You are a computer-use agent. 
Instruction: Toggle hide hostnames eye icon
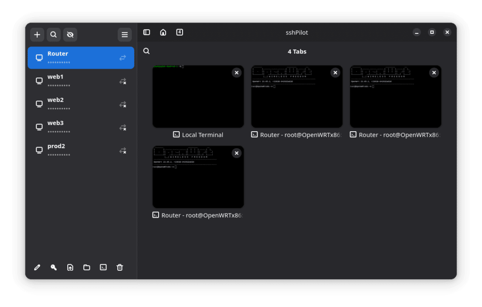click(x=70, y=34)
